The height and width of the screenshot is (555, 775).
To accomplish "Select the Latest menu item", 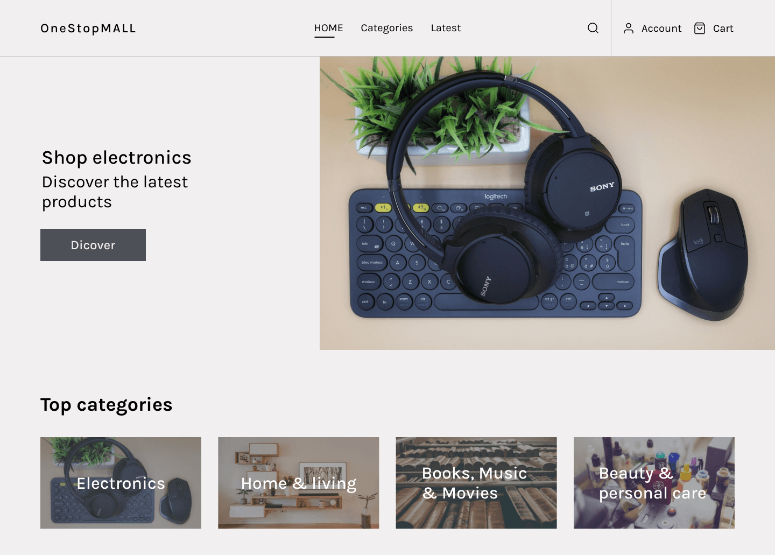I will coord(446,28).
